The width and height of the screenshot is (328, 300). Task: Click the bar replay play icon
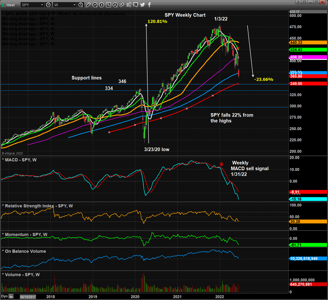102,5
